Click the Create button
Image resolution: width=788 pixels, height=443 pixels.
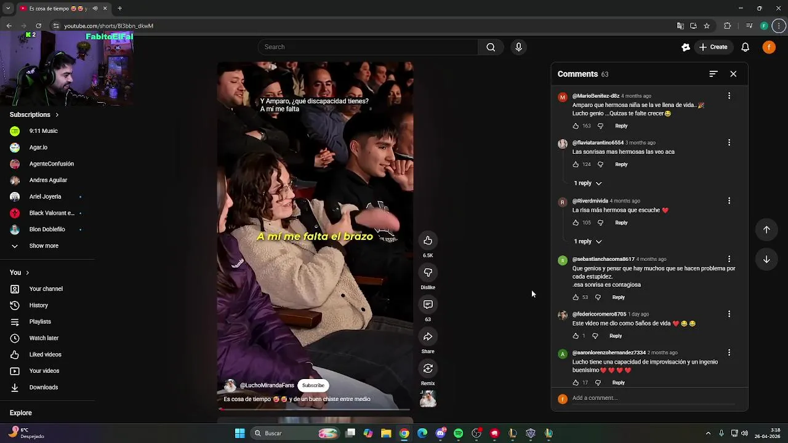coord(713,47)
